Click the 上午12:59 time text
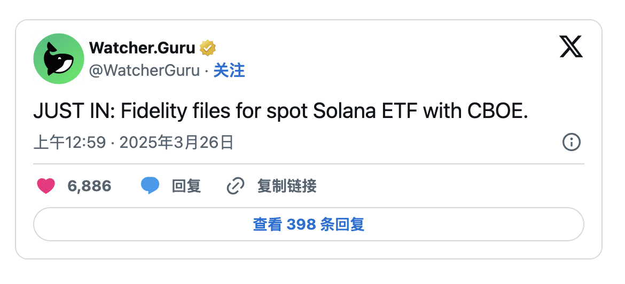 [x=69, y=143]
